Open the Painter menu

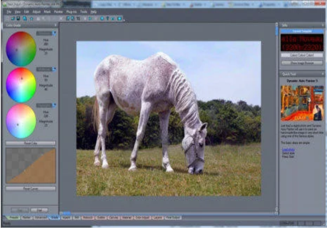[58, 12]
